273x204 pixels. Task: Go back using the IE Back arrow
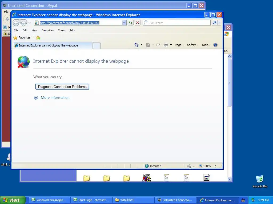(x=16, y=23)
